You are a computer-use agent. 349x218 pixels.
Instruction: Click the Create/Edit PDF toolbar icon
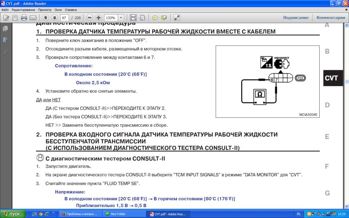click(x=6, y=18)
